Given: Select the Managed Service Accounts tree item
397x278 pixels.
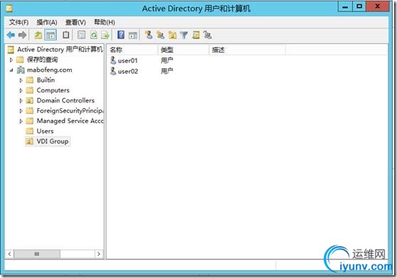Looking at the screenshot, I should pyautogui.click(x=70, y=121).
